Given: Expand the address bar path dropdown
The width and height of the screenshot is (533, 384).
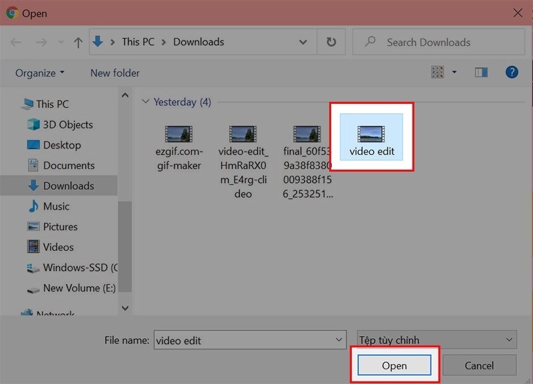Looking at the screenshot, I should click(x=303, y=42).
